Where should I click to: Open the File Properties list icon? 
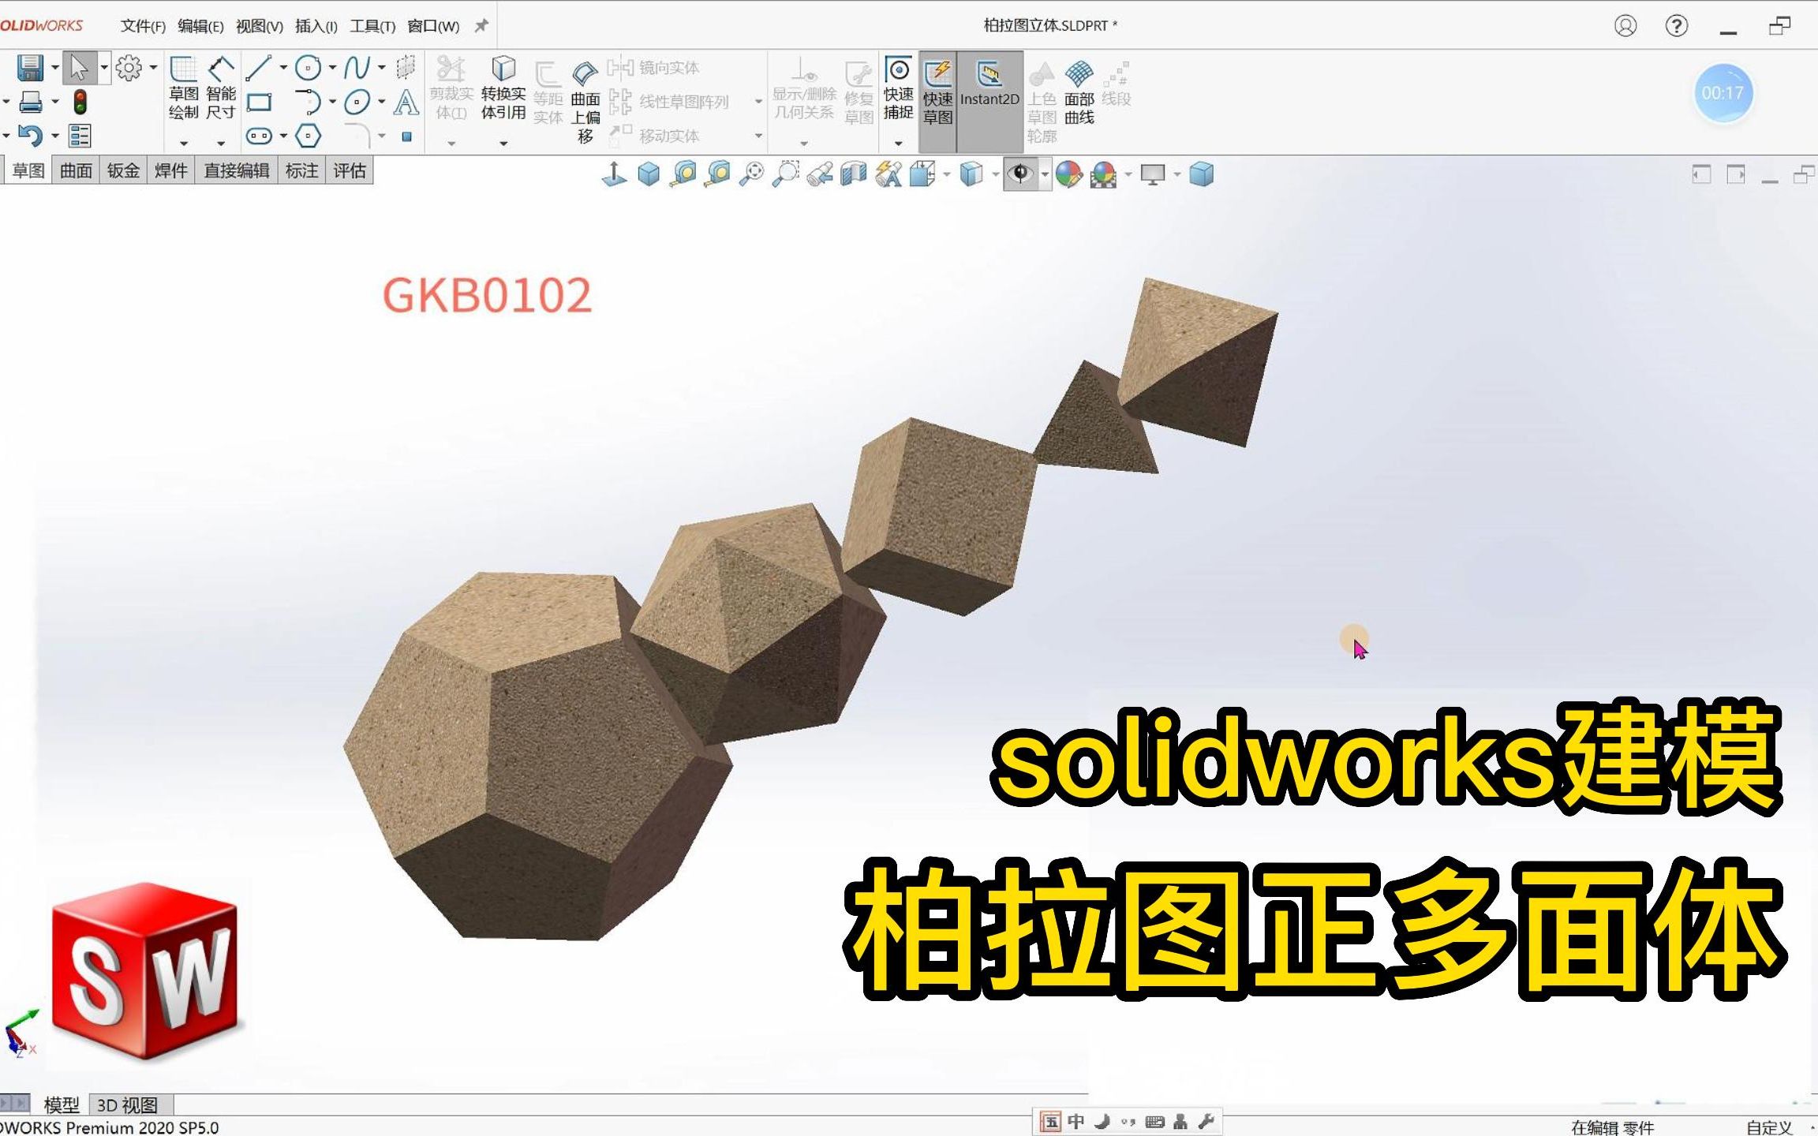(80, 136)
